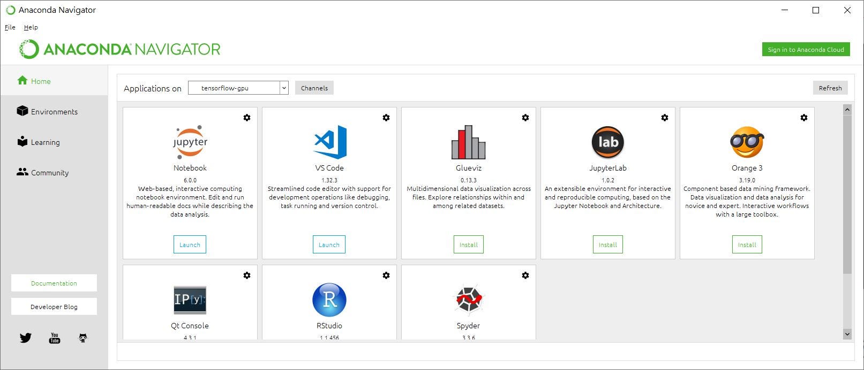Sign in to Anaconda Cloud

[806, 50]
